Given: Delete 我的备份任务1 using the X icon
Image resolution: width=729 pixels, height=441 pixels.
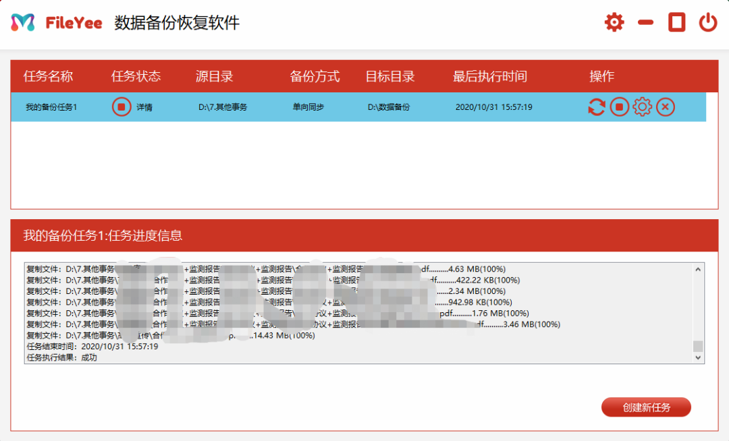Looking at the screenshot, I should pos(666,107).
